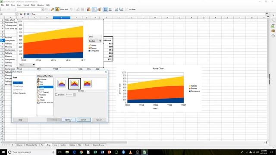Select the Pie chart type in wizard

coord(45,84)
